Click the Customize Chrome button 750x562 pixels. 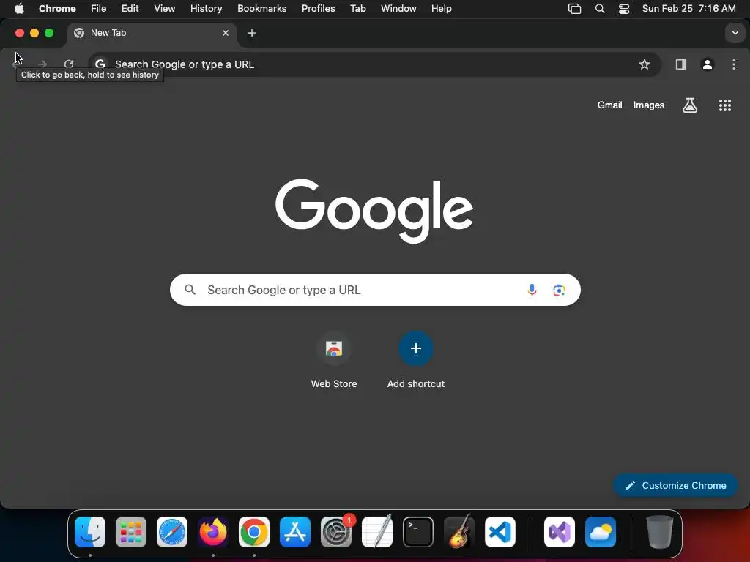pyautogui.click(x=675, y=485)
